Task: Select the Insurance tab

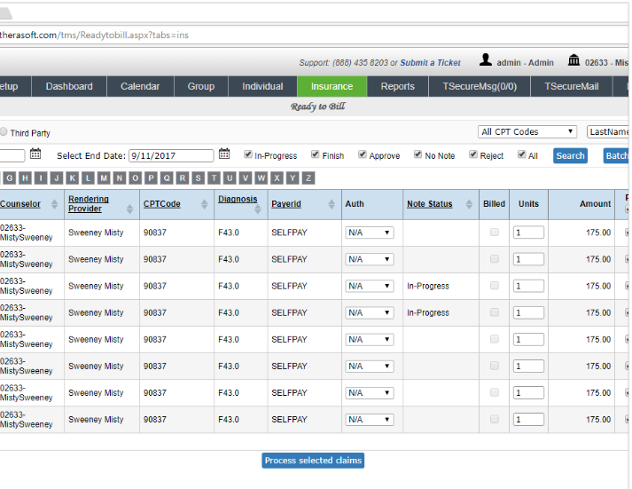Action: coord(332,86)
